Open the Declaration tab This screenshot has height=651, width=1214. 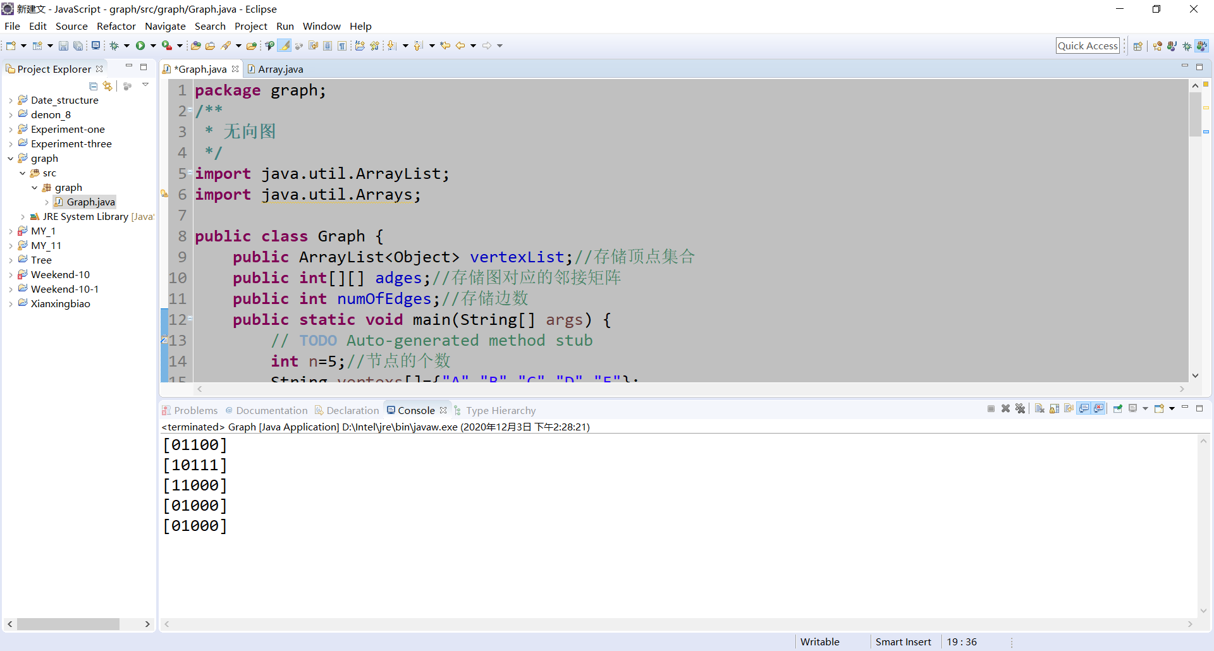[x=347, y=410]
